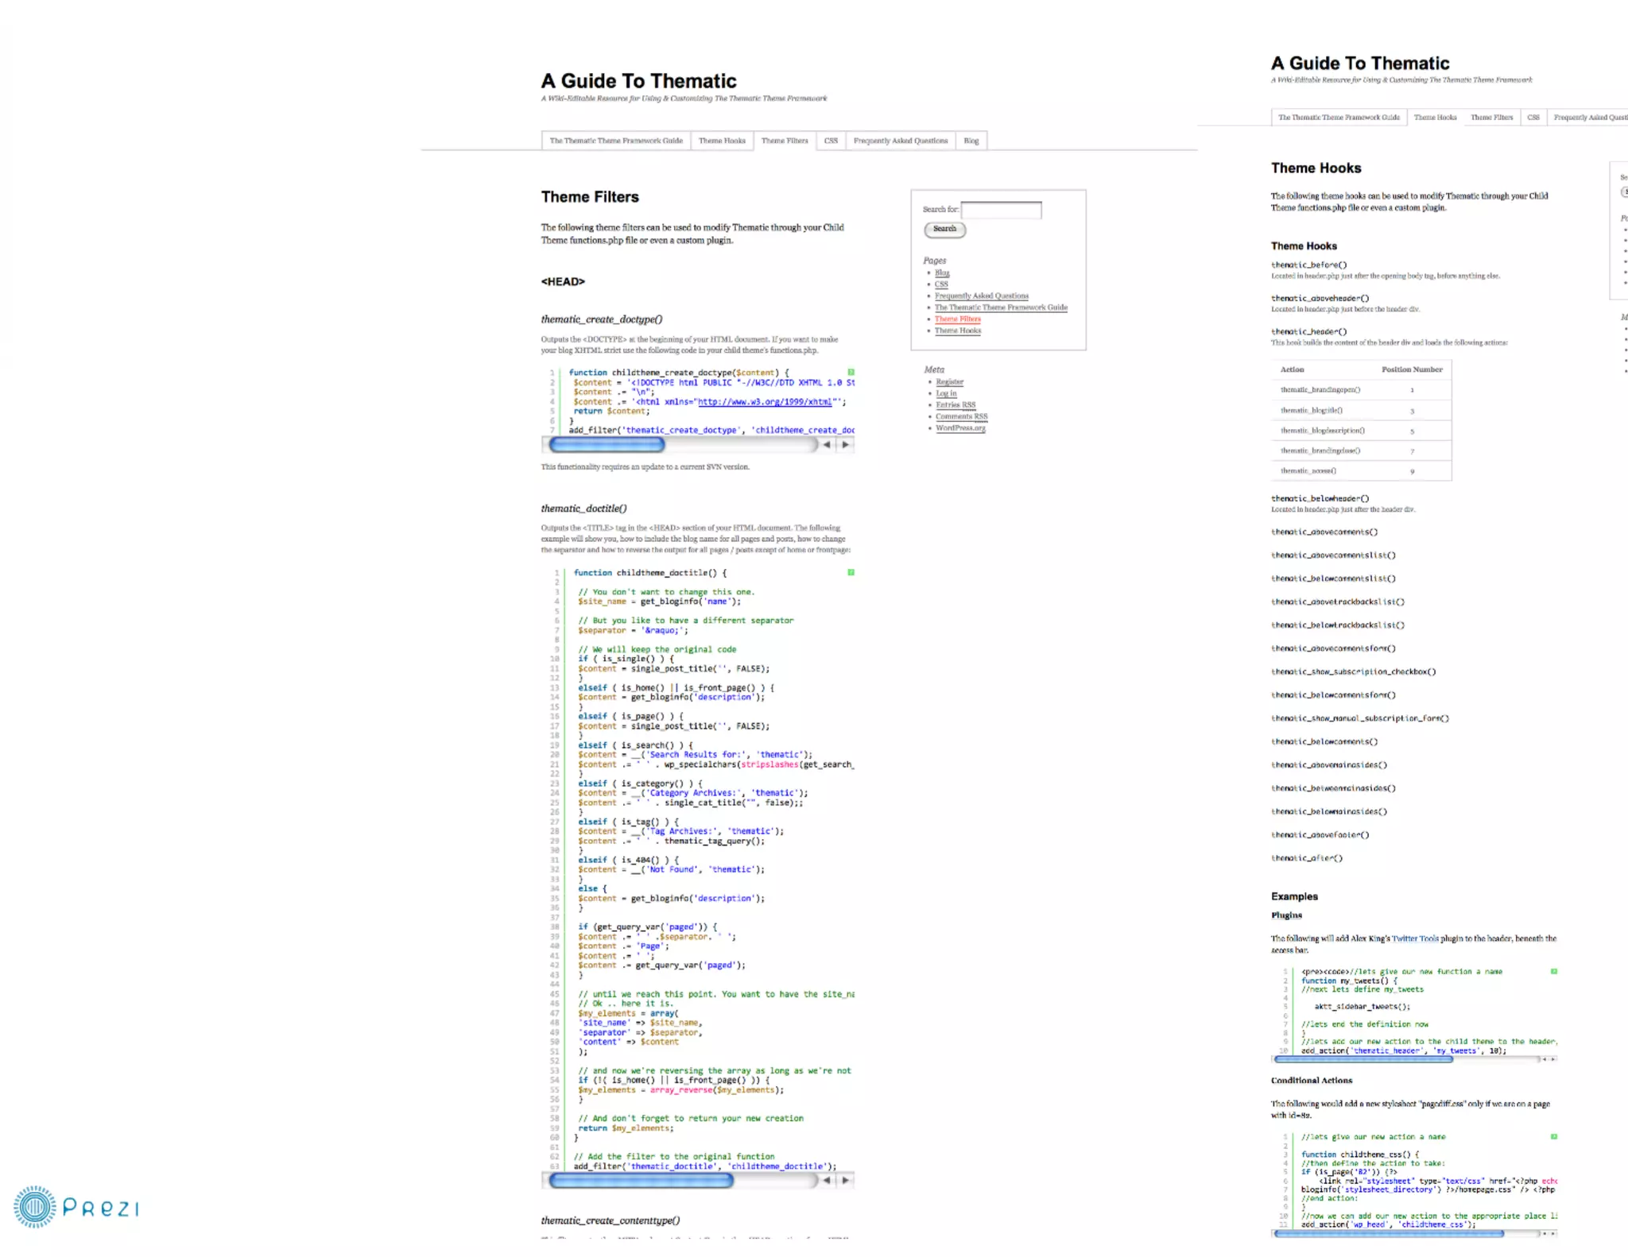Click the Search button
Image resolution: width=1628 pixels, height=1257 pixels.
coord(944,230)
